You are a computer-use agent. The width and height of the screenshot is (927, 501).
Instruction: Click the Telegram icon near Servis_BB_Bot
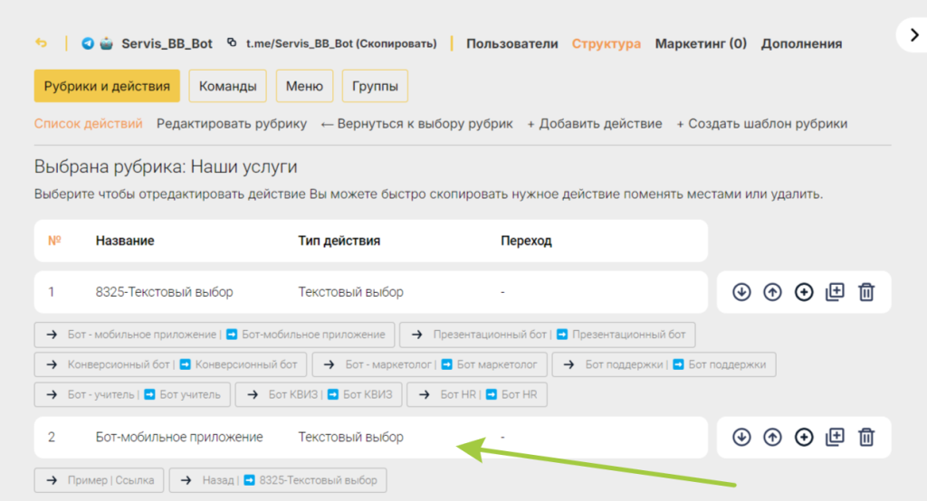click(88, 43)
